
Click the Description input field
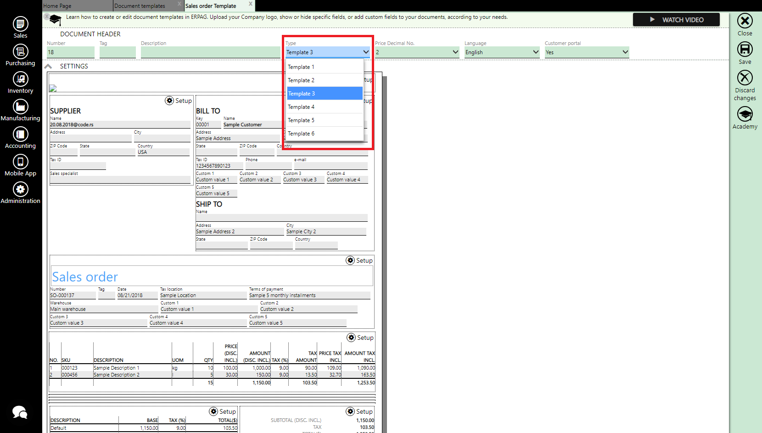click(x=211, y=52)
